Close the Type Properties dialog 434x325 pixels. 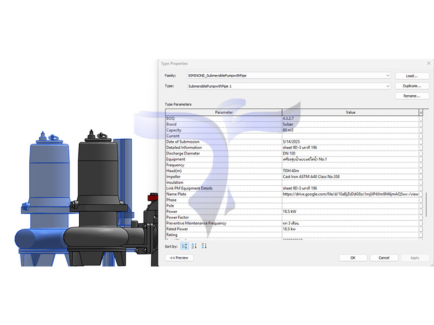click(x=429, y=63)
